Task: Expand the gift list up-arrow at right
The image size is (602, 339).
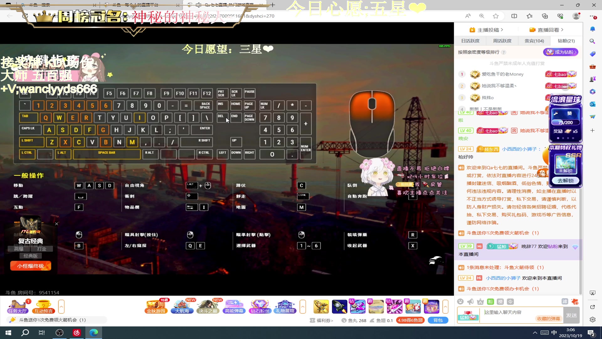Action: click(x=445, y=307)
